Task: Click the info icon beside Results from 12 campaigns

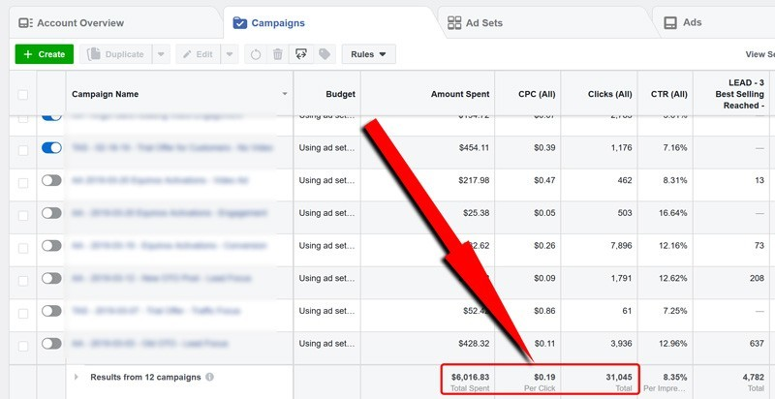Action: [x=210, y=377]
